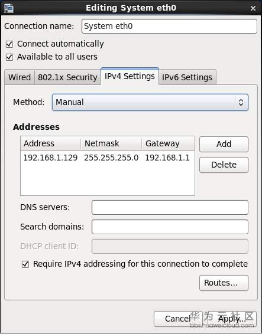This screenshot has height=334, width=262.
Task: Open the Routes… dialog
Action: click(x=224, y=283)
